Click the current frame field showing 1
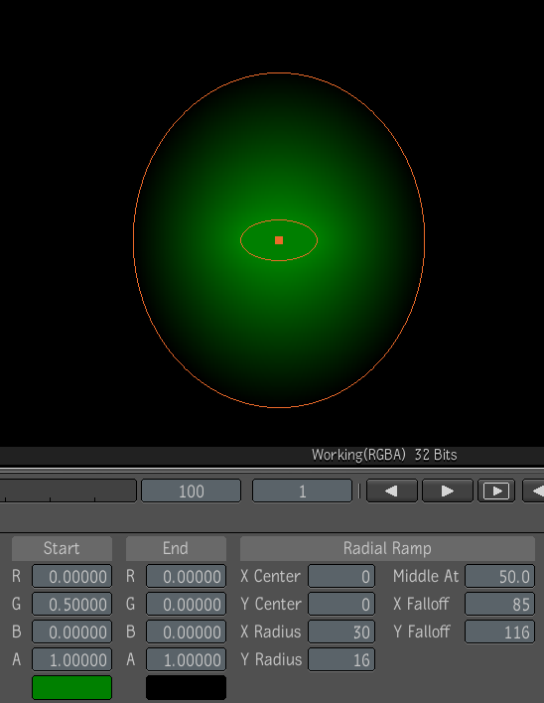Image resolution: width=544 pixels, height=703 pixels. point(302,491)
